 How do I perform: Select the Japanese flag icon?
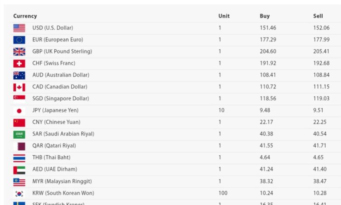(x=19, y=111)
